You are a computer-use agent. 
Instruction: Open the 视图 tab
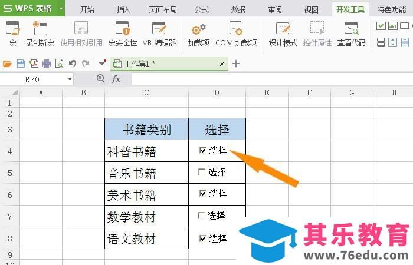point(311,10)
